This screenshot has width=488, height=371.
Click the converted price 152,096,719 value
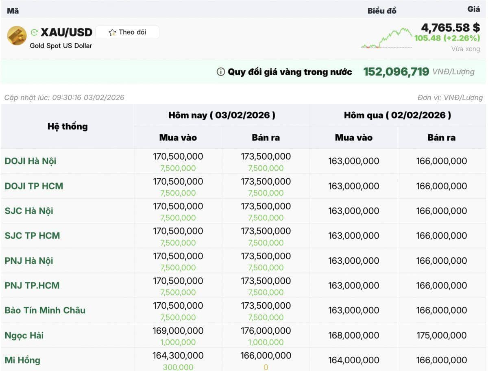pyautogui.click(x=396, y=72)
